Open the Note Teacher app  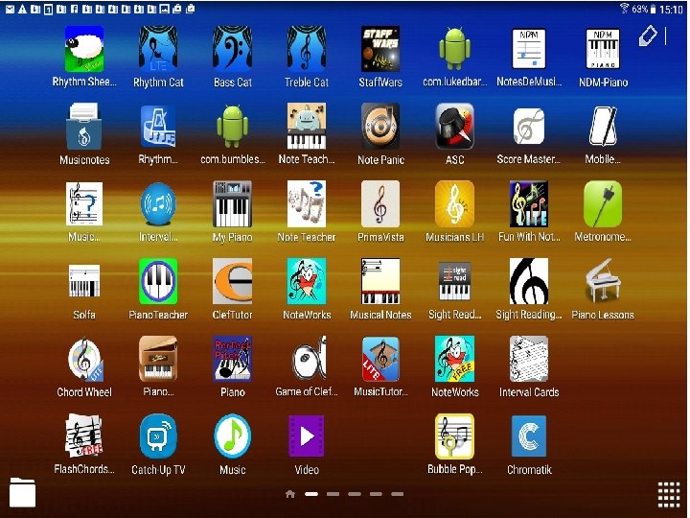coord(307,204)
